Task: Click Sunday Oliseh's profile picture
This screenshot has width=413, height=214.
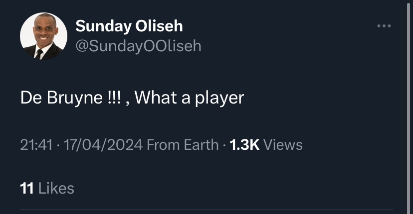Action: [x=43, y=36]
